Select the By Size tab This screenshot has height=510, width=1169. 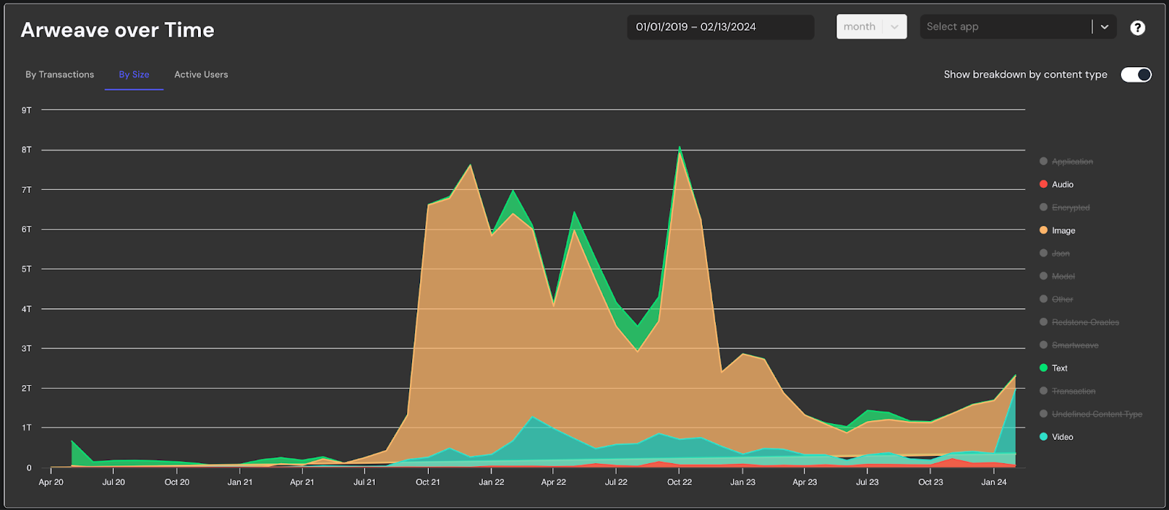click(x=134, y=75)
